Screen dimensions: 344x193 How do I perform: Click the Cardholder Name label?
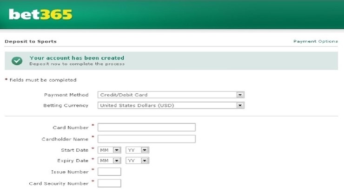point(65,139)
